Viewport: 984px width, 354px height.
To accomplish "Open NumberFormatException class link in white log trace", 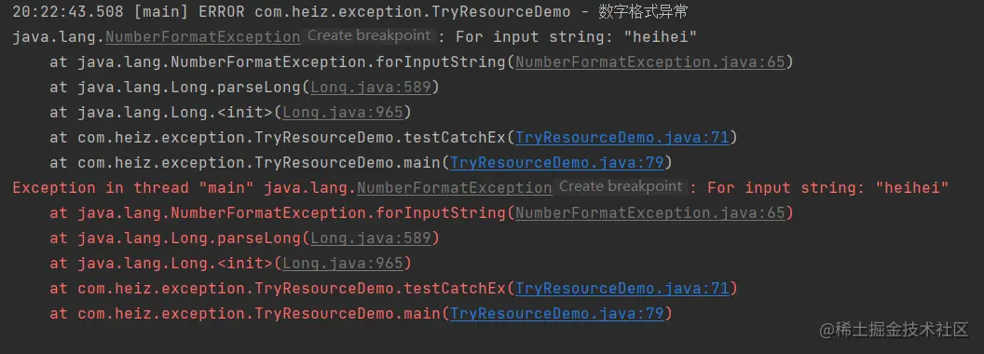I will (203, 37).
